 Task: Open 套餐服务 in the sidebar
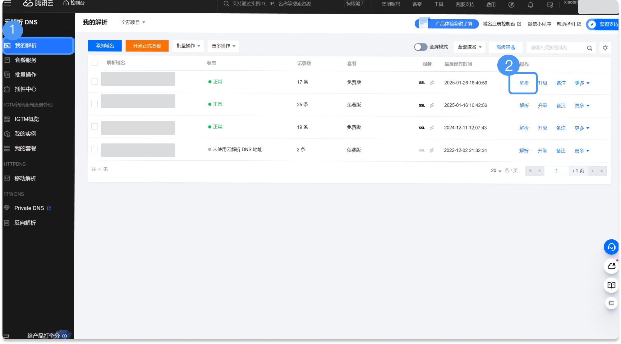click(25, 60)
